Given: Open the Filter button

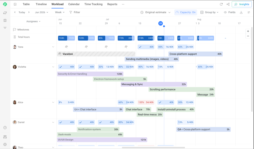Looking at the screenshot, I should point(75,12).
